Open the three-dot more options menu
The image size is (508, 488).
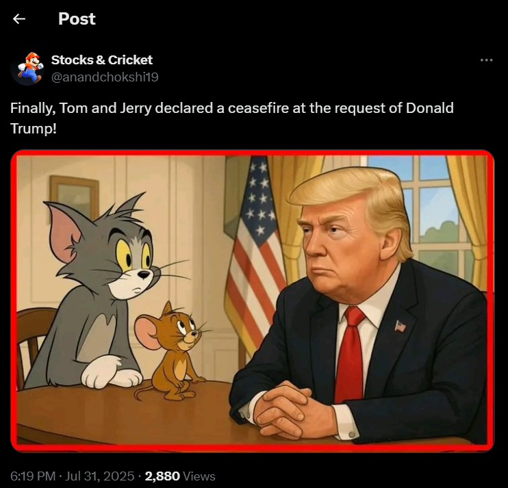tap(486, 60)
